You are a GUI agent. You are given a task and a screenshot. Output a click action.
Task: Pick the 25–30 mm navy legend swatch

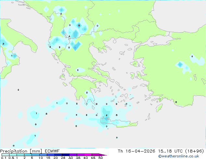(x=66, y=155)
